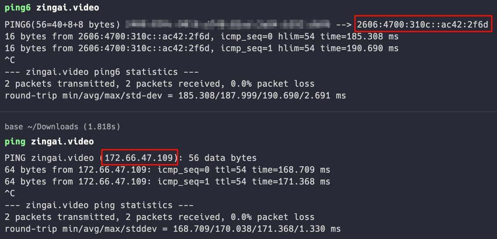Click the icmp_seq=1 time=171.368 ms line
The image size is (497, 239).
click(x=167, y=182)
